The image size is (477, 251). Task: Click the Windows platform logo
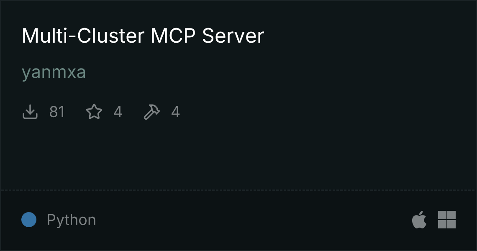pyautogui.click(x=447, y=219)
